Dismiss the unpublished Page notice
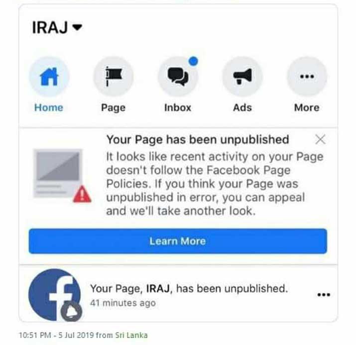The height and width of the screenshot is (345, 356). [x=320, y=139]
